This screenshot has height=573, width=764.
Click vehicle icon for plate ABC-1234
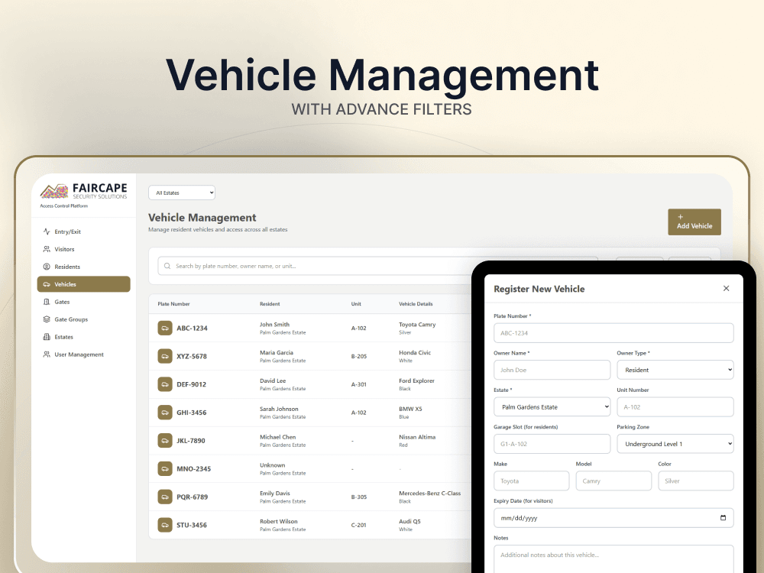[x=165, y=328]
